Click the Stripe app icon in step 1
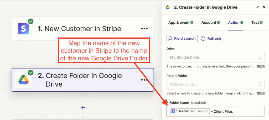 pyautogui.click(x=23, y=28)
